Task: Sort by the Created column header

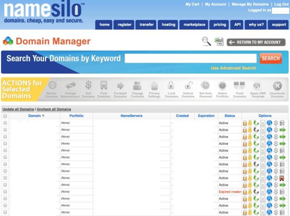Action: (182, 116)
